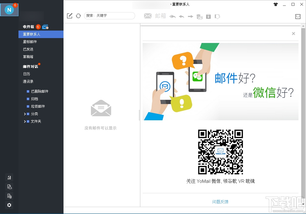Expand the 分类 category arrow
The image size is (306, 214).
point(25,114)
